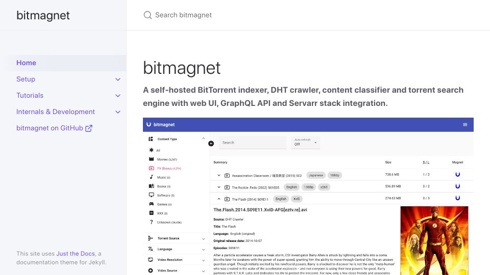This screenshot has height=275, width=490.
Task: Click the S / L column header
Action: (426, 162)
